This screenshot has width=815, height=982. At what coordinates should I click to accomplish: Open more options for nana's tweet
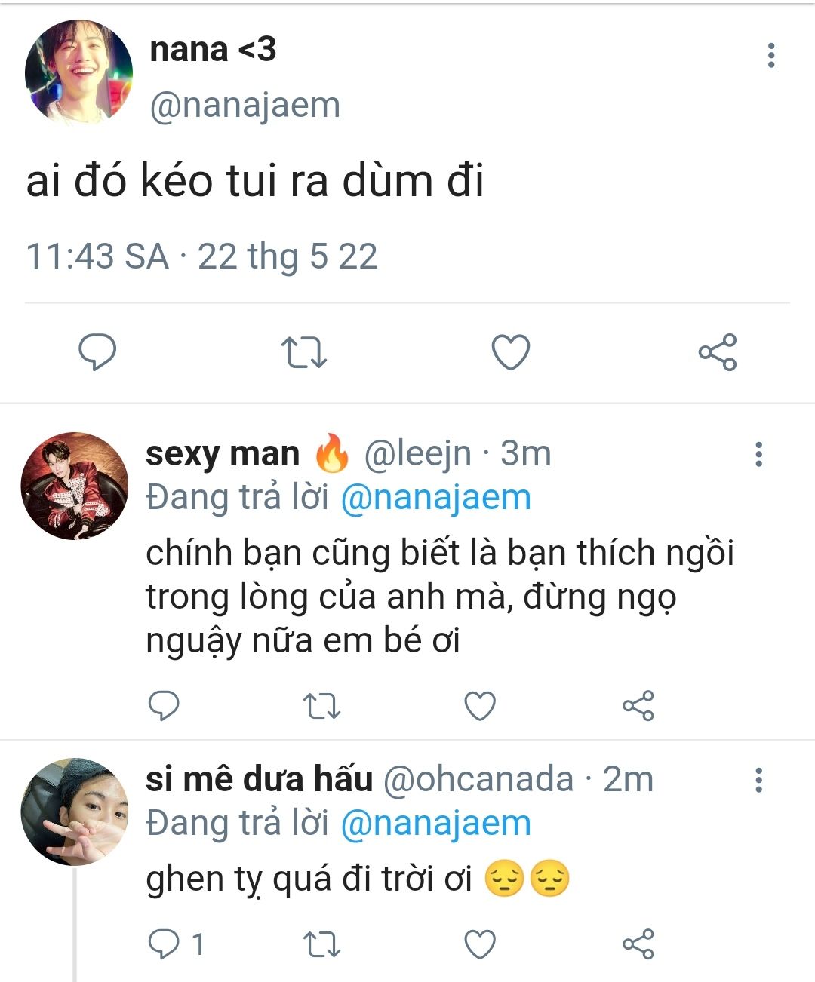tap(770, 56)
